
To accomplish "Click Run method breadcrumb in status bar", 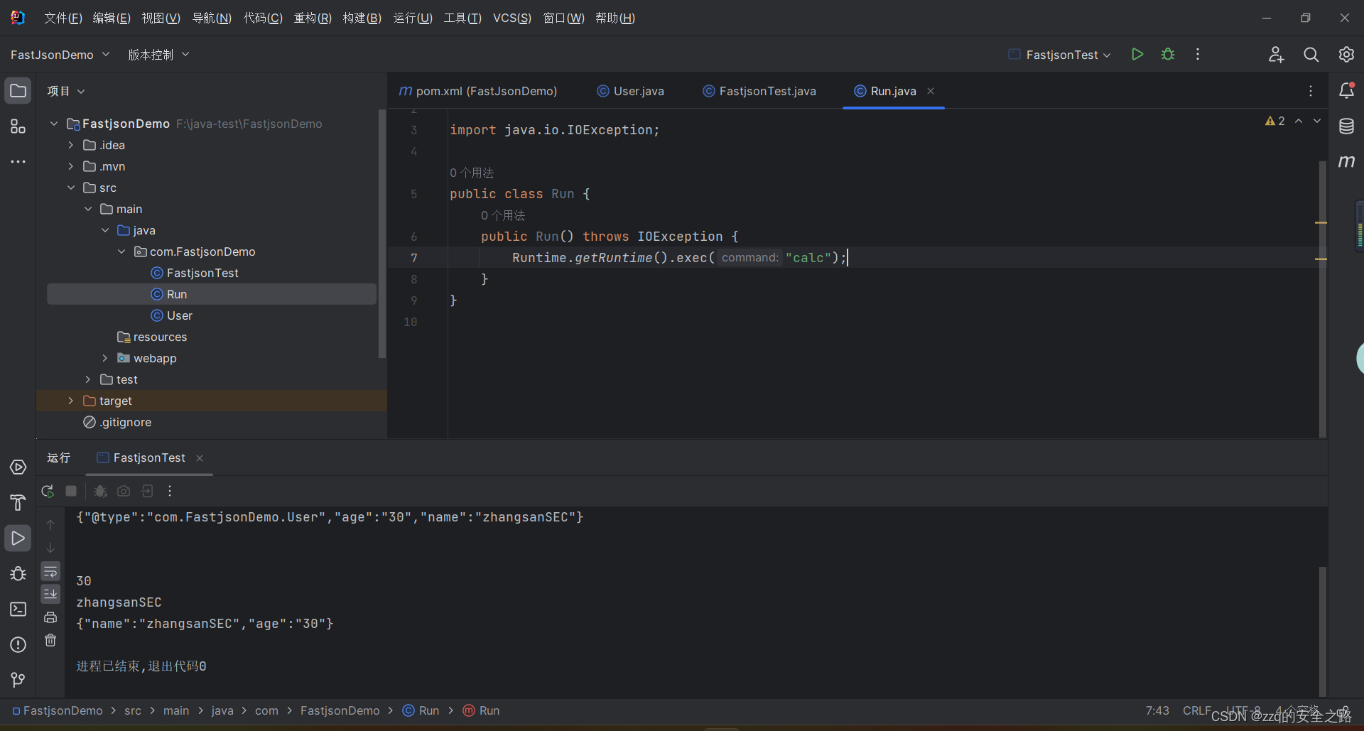I will tap(481, 710).
